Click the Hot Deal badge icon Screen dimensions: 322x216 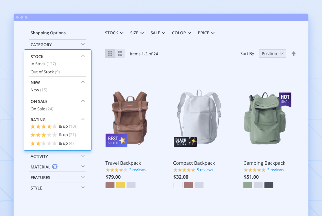(285, 100)
